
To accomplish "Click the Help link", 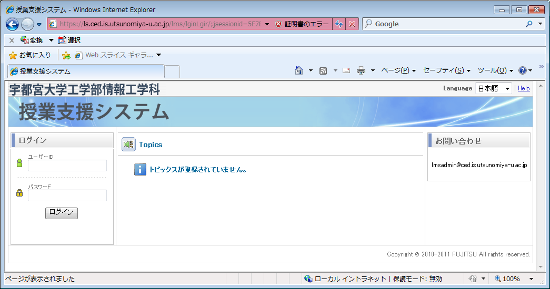I will [524, 88].
